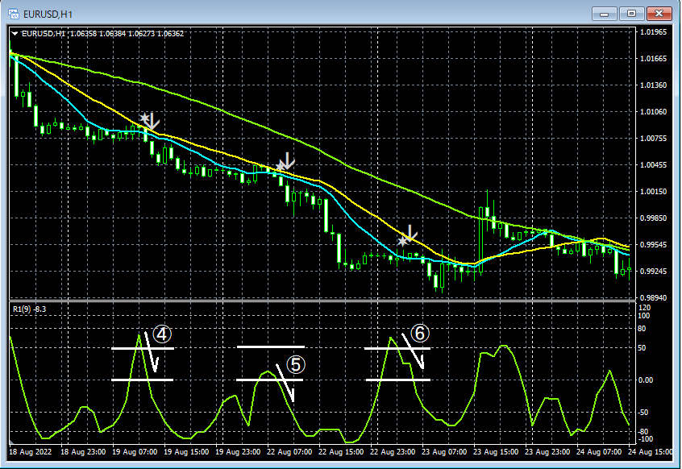Click the 1.00755 price scale label
The height and width of the screenshot is (469, 682).
coord(653,139)
